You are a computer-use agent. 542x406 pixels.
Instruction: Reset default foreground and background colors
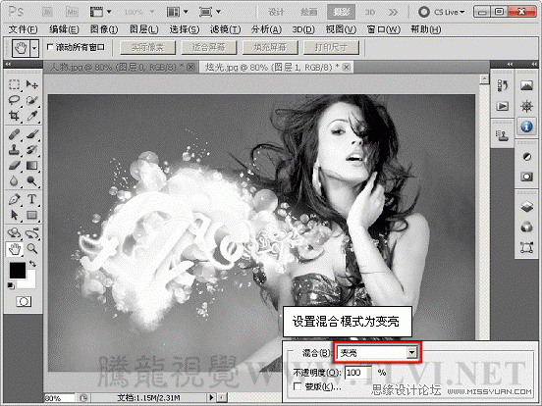(x=11, y=285)
